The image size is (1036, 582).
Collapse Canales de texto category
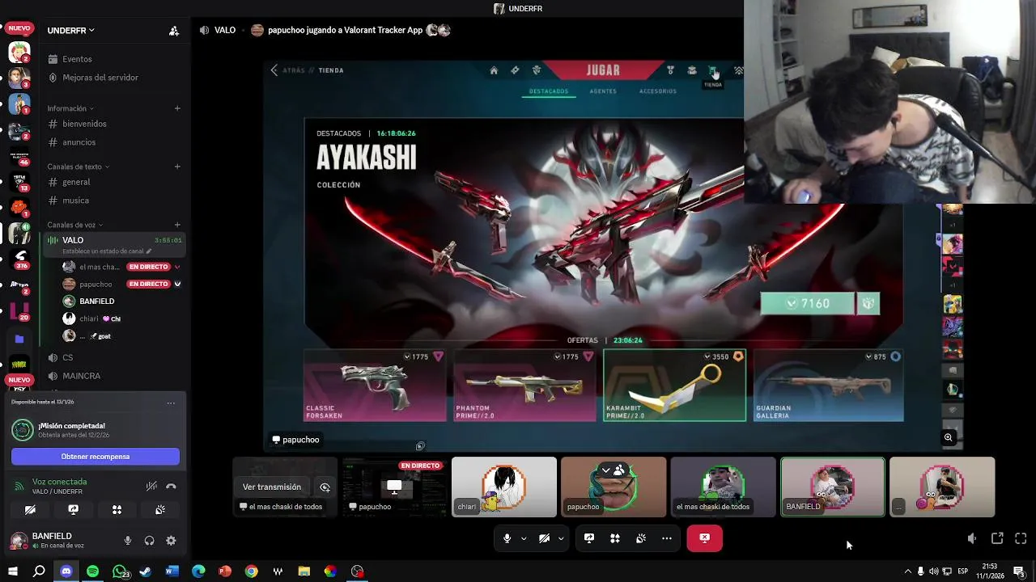pyautogui.click(x=78, y=167)
